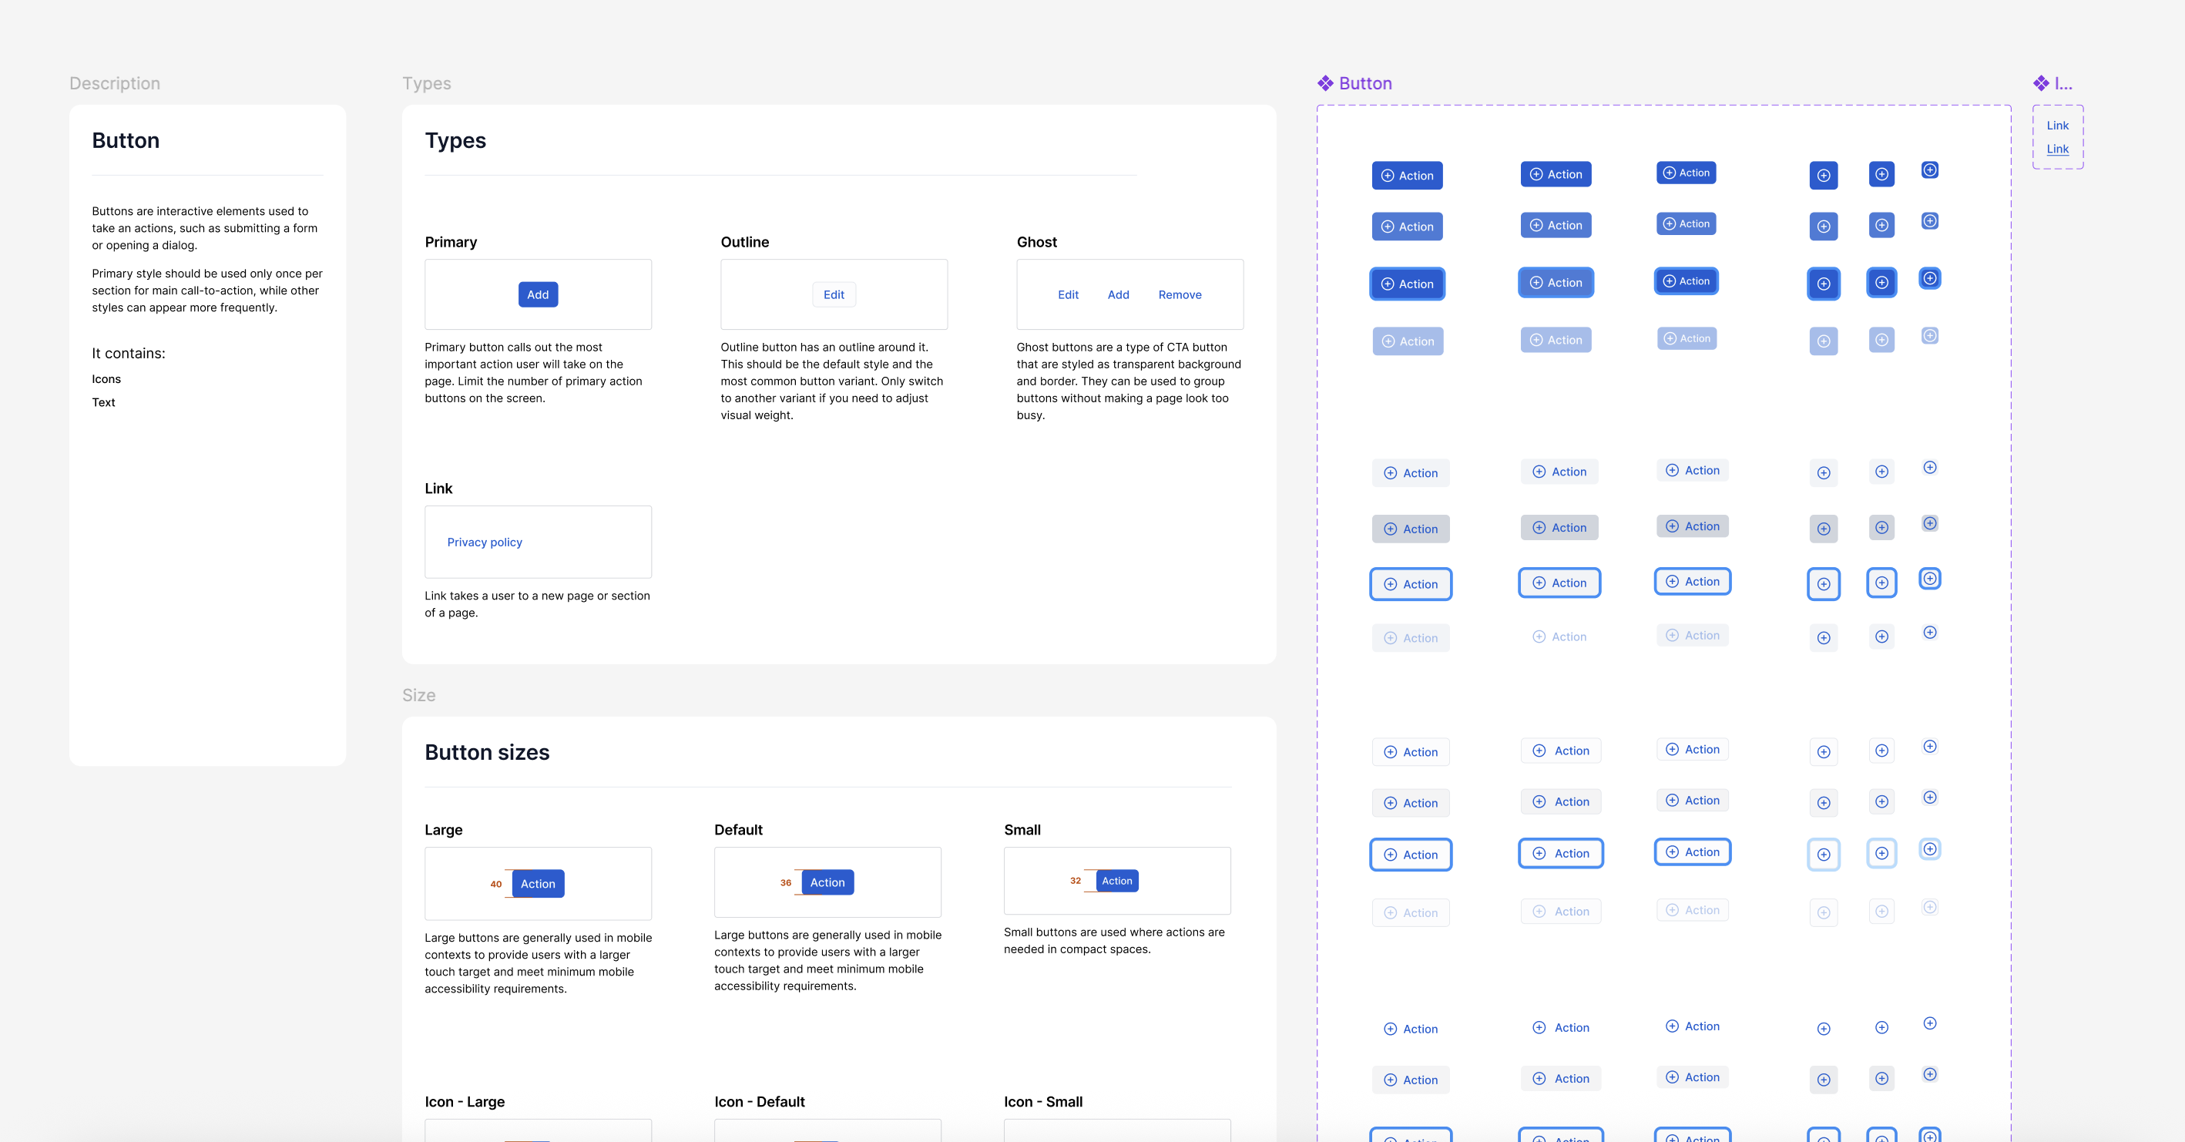2185x1142 pixels.
Task: Select the Icon - Default heading
Action: pos(759,1101)
